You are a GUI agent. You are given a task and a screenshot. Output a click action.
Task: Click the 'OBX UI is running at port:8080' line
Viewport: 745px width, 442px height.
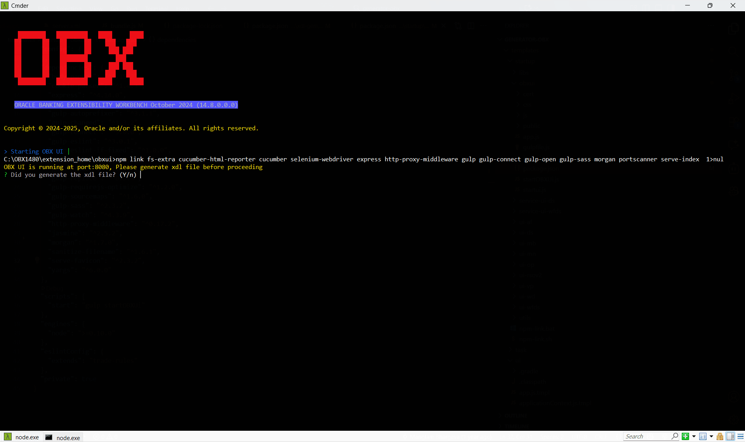pos(133,167)
